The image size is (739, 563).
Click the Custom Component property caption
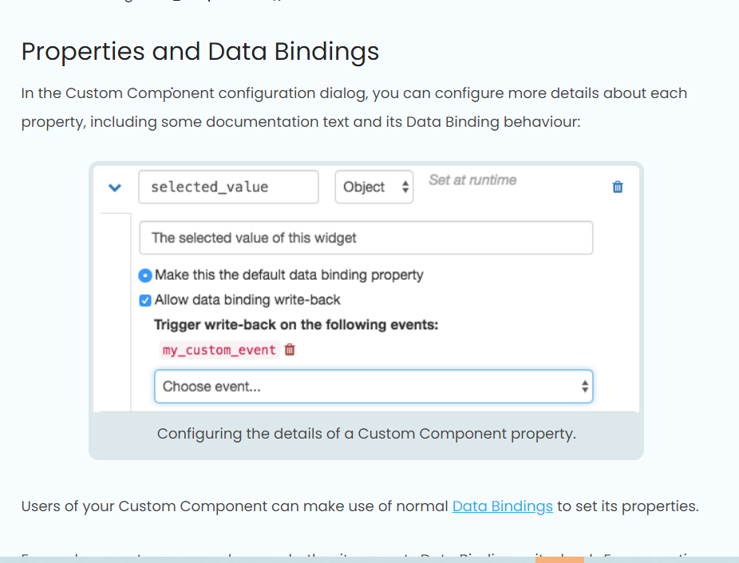pos(366,434)
